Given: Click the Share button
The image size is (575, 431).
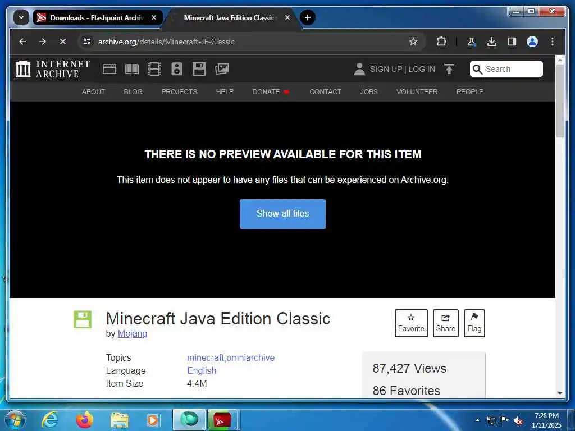Looking at the screenshot, I should coord(445,323).
